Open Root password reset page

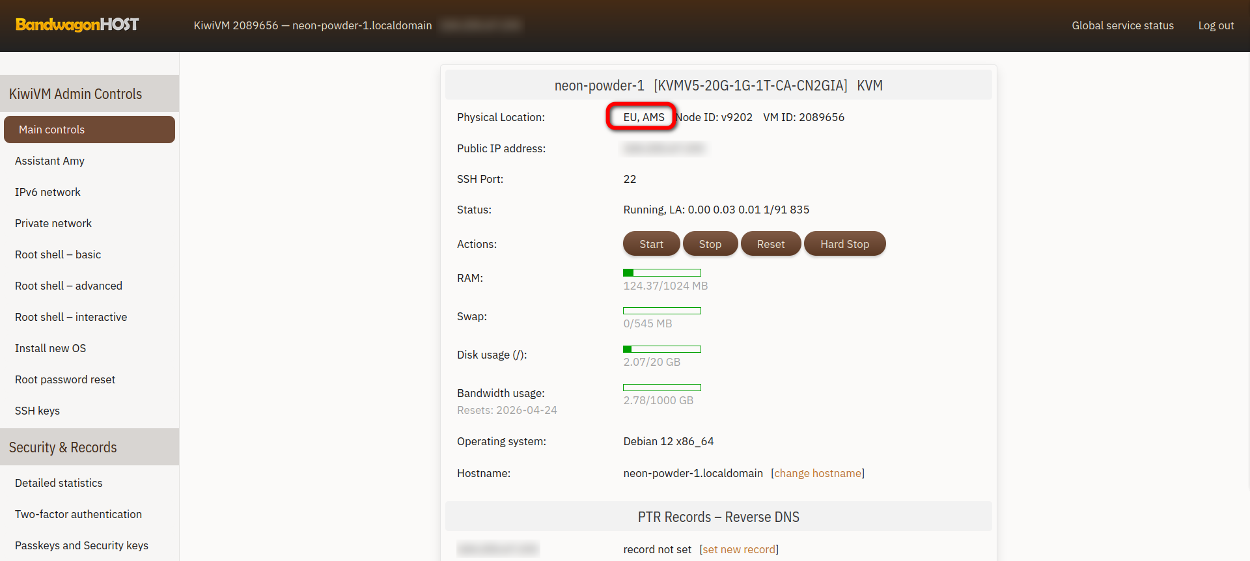point(65,379)
